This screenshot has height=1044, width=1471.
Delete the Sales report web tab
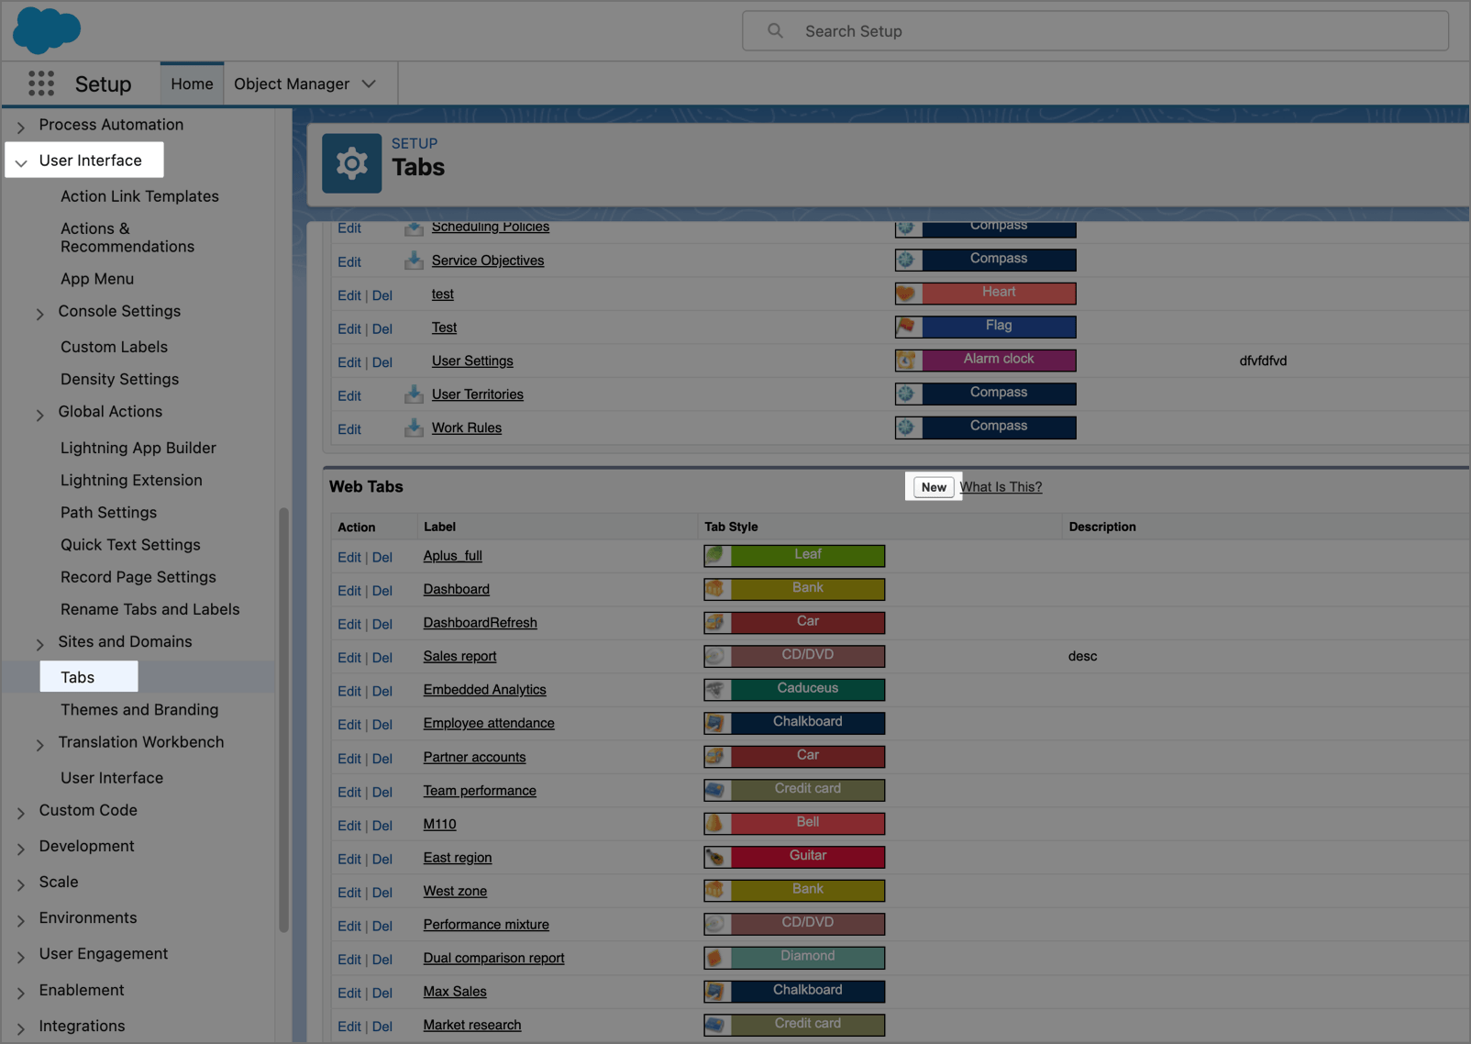click(x=382, y=658)
